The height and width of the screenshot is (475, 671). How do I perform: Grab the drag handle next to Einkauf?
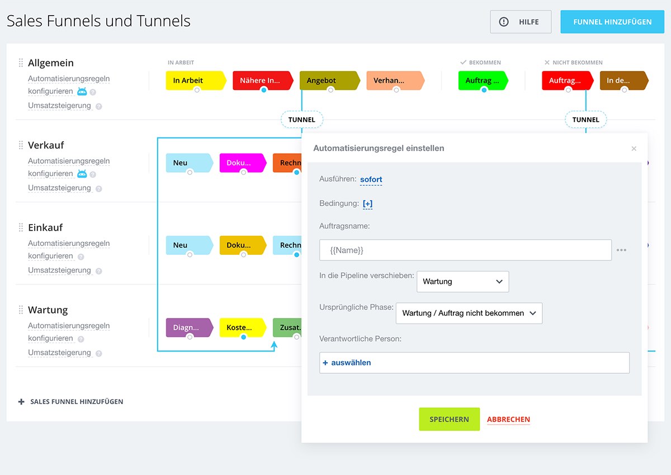click(x=21, y=227)
